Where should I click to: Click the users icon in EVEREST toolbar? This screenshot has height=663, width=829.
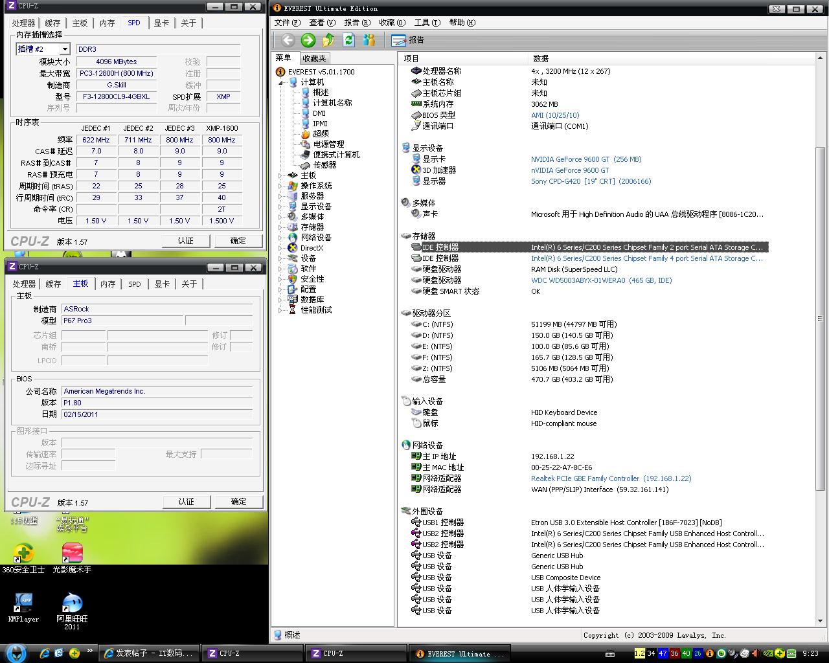pyautogui.click(x=369, y=40)
